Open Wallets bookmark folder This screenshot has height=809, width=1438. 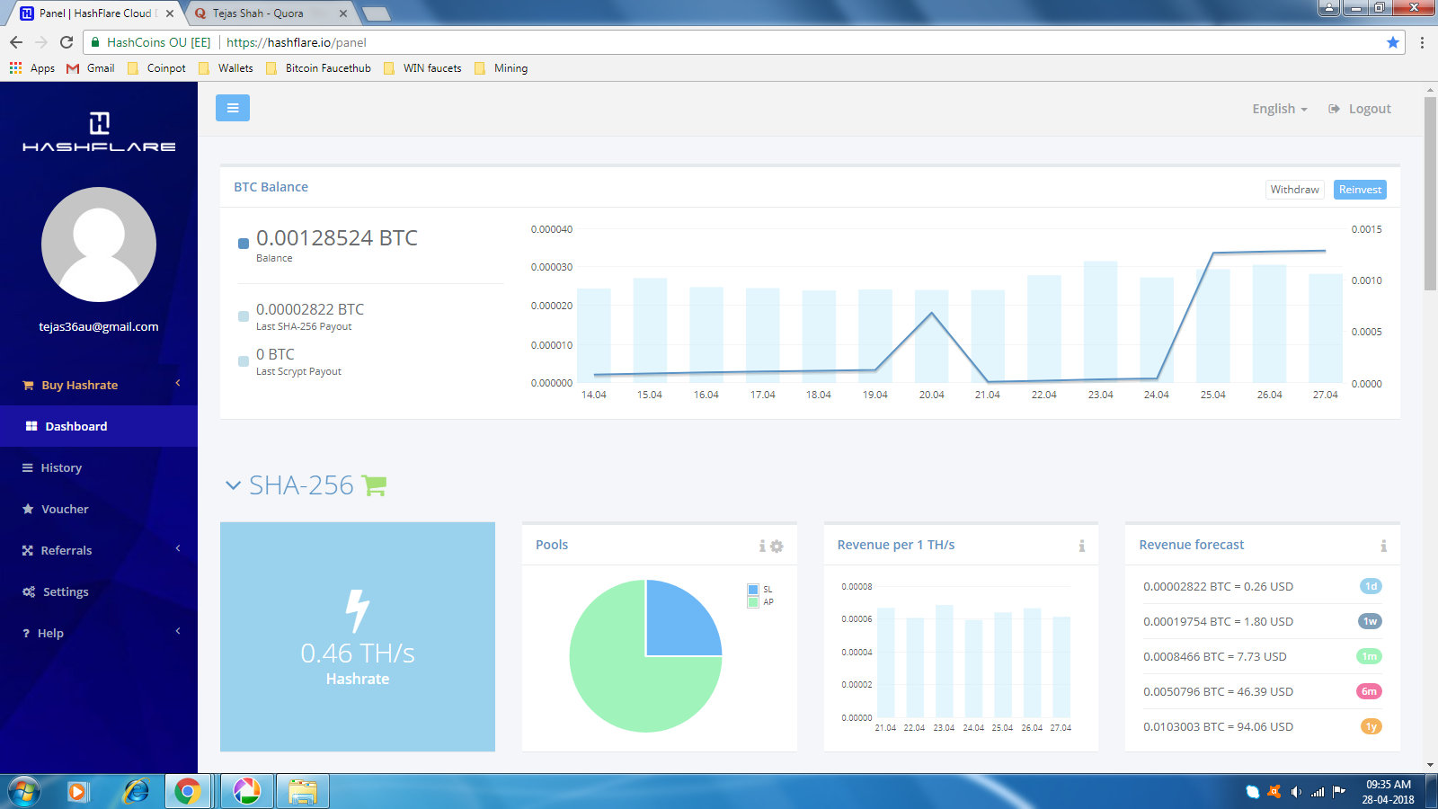pyautogui.click(x=226, y=68)
